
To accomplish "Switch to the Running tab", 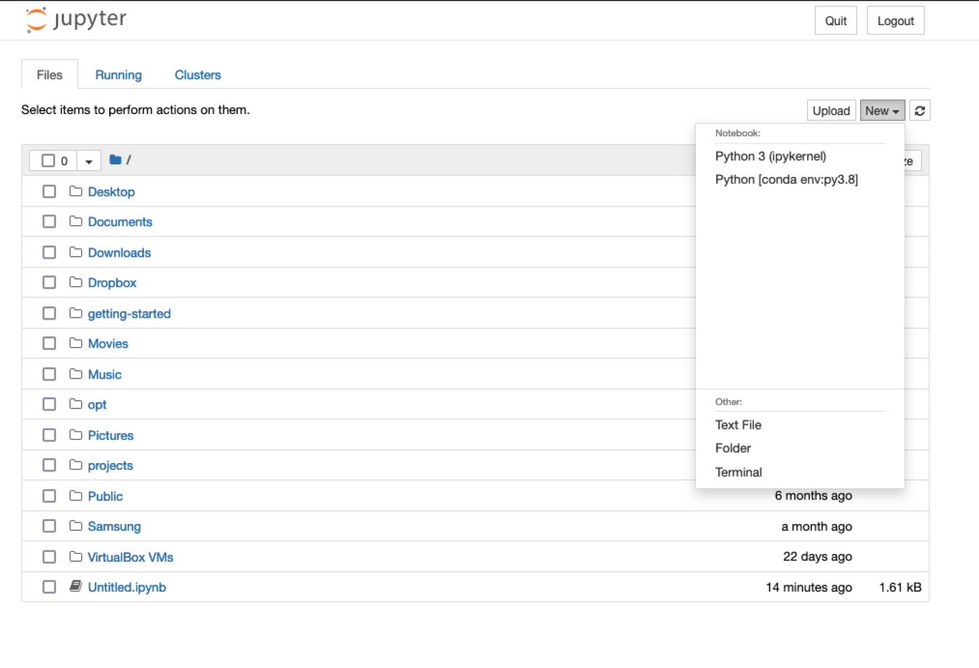I will click(x=118, y=75).
